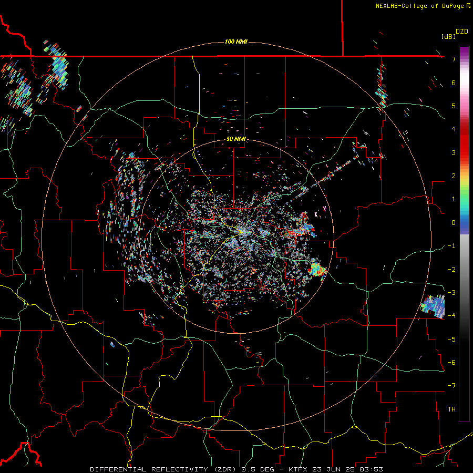473x473 pixels.
Task: Click the legend value -5
Action: coord(451,340)
